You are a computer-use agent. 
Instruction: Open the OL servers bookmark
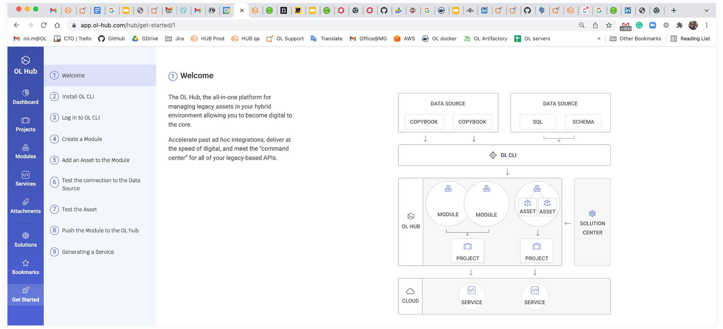(532, 38)
